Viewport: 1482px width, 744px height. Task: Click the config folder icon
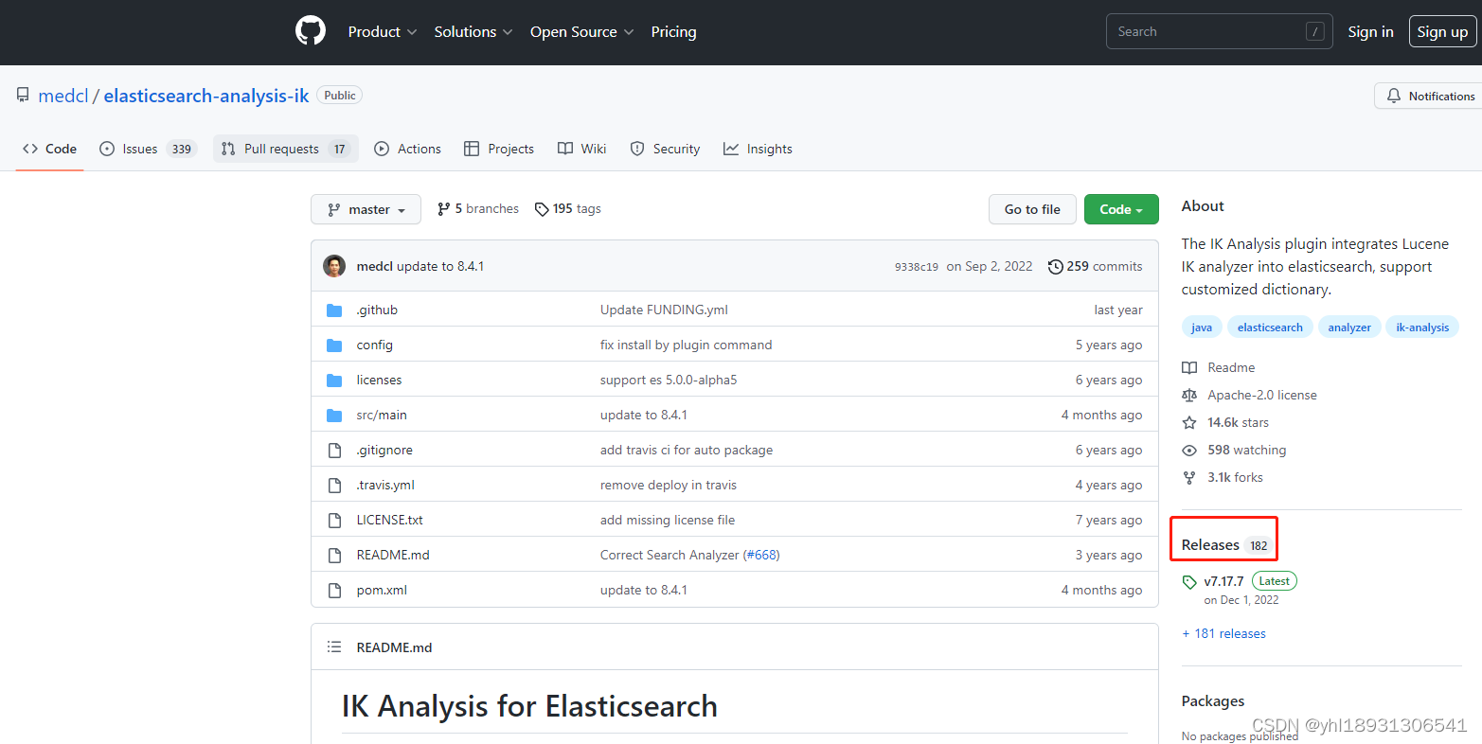click(x=334, y=345)
